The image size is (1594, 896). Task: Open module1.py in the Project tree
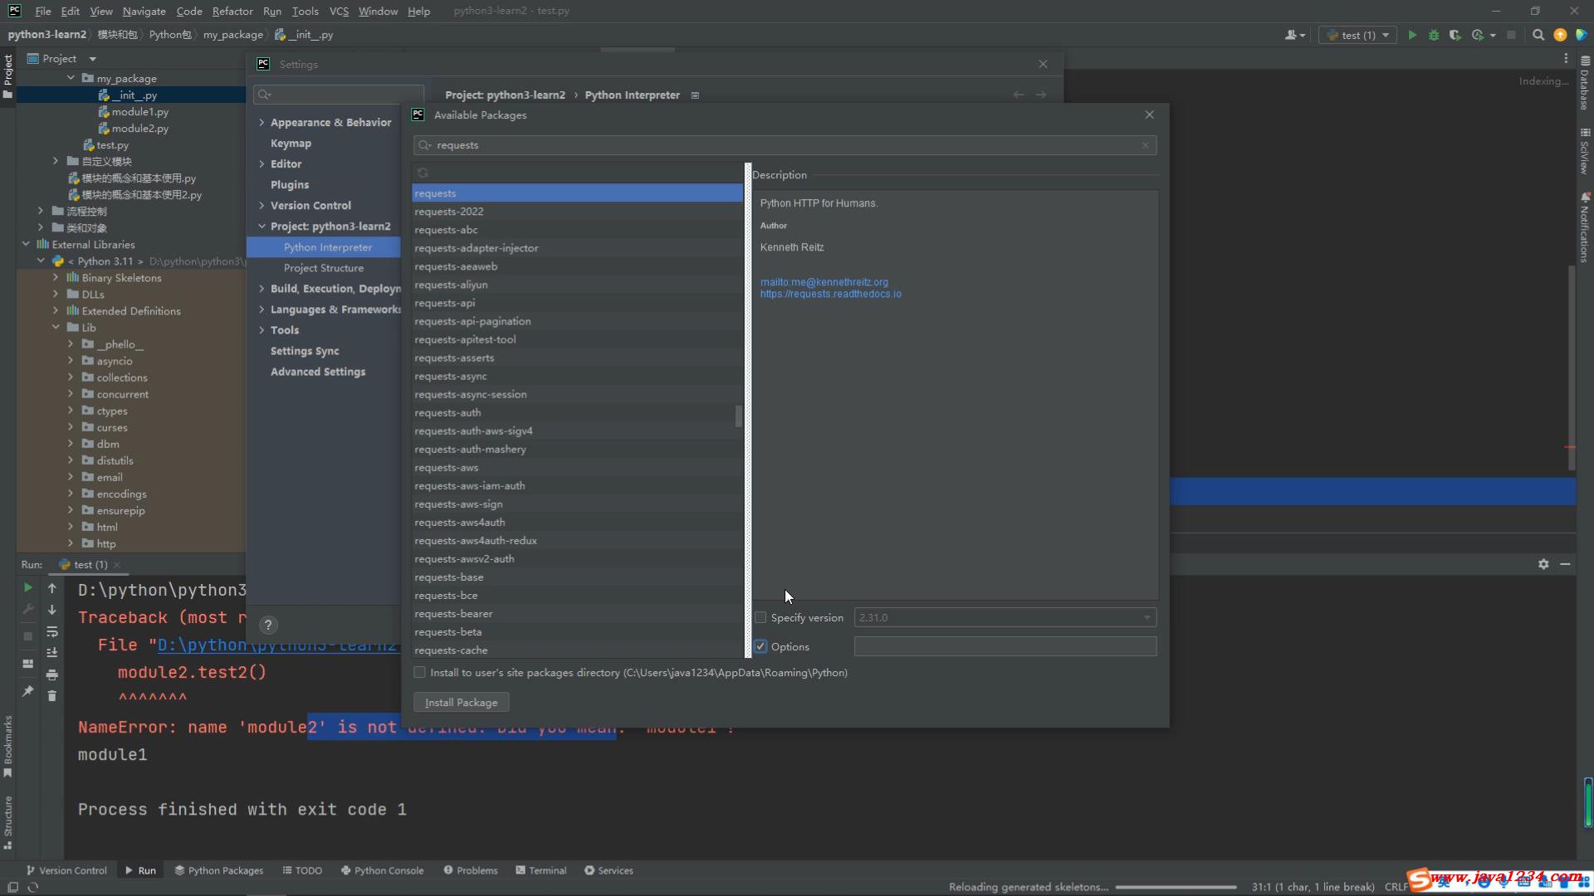(x=139, y=111)
